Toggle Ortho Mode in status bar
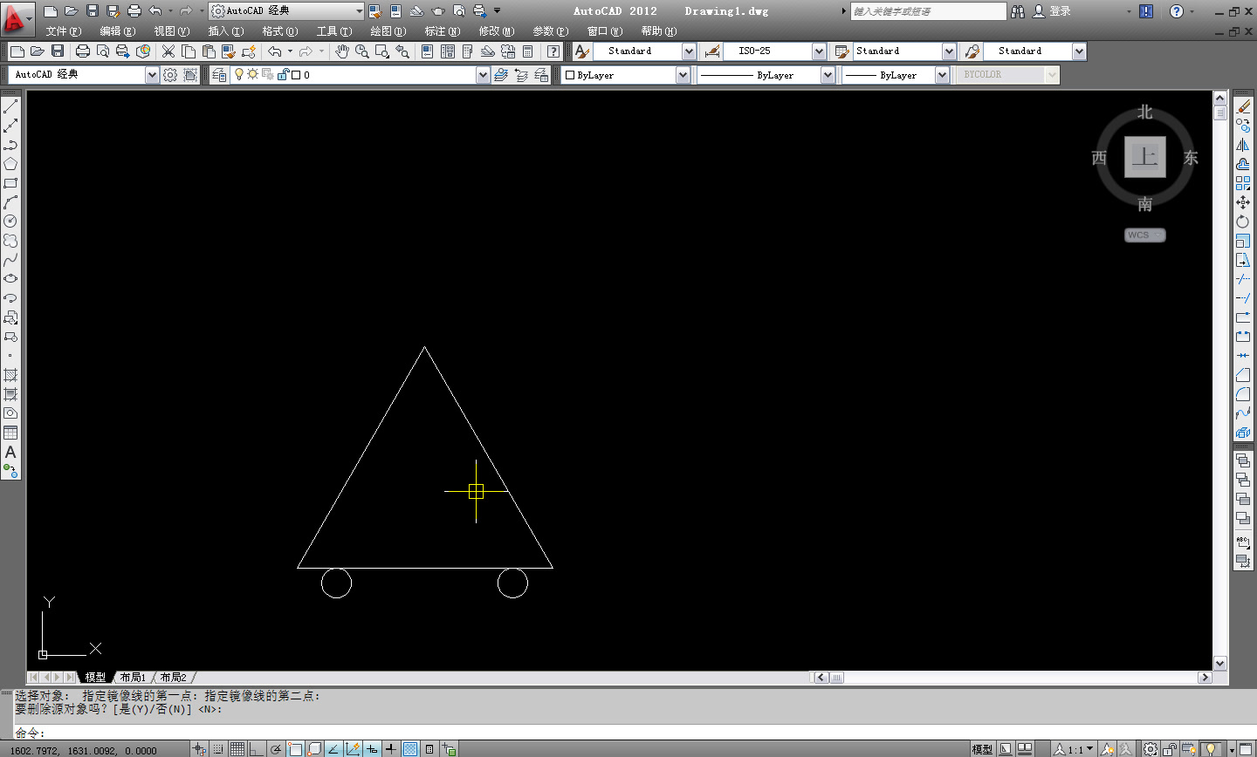 [256, 749]
